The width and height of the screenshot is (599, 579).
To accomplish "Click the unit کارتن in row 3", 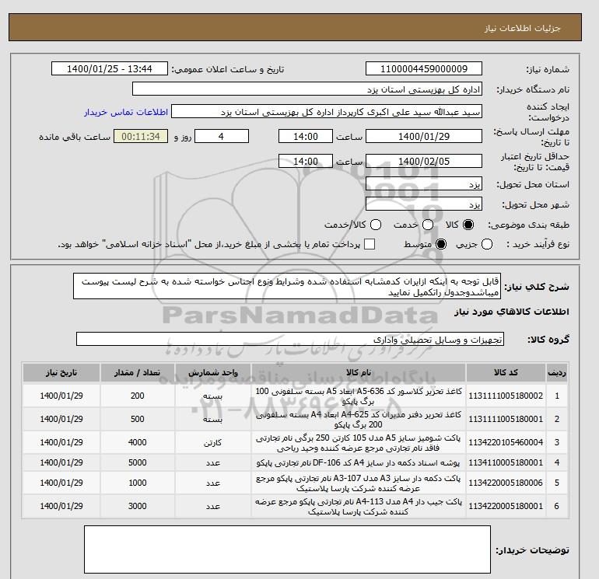I will click(x=213, y=443).
